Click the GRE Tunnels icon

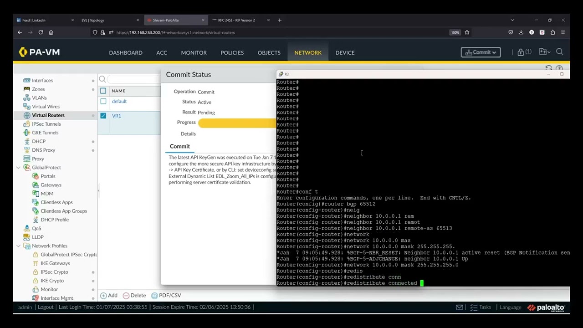tap(27, 133)
